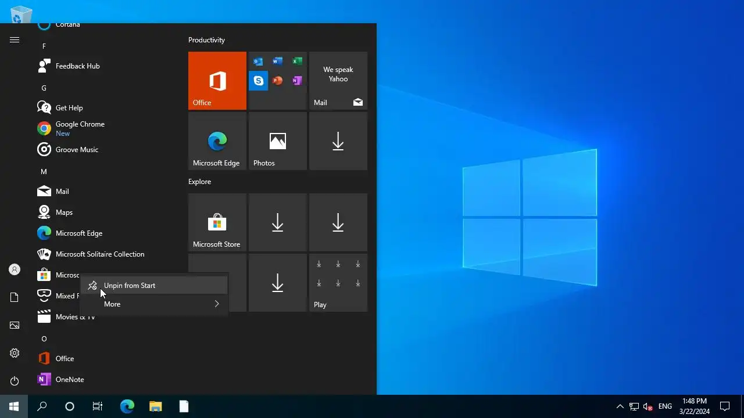The image size is (744, 418).
Task: Open Outlook icon in Office apps tile
Action: coord(258,62)
